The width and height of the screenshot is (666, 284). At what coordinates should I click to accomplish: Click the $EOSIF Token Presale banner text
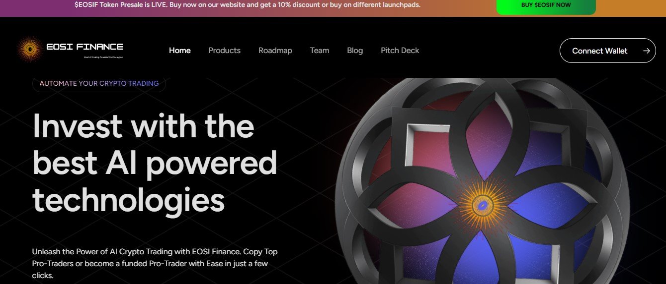coord(247,5)
